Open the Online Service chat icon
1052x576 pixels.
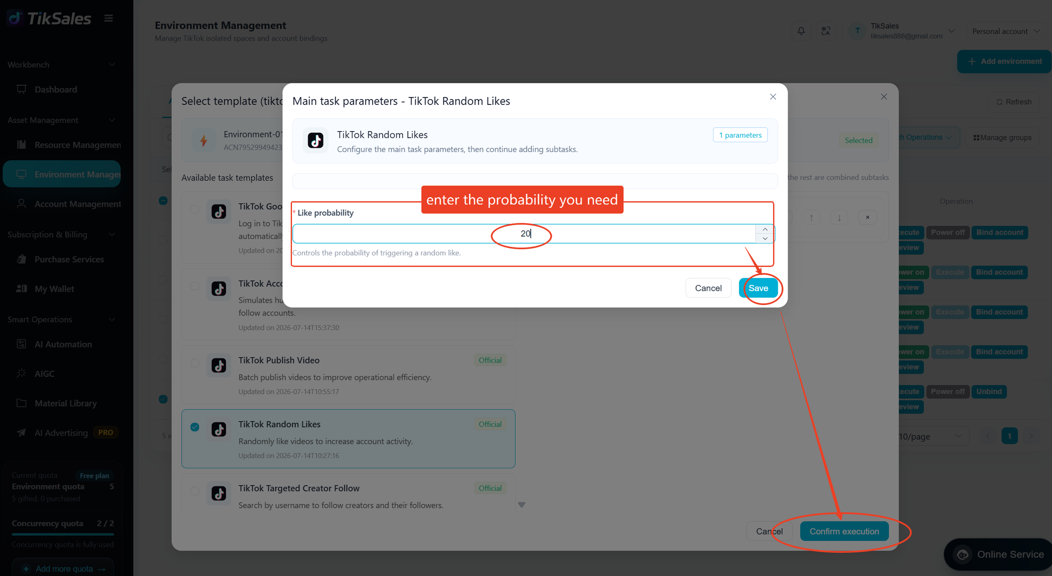[x=963, y=555]
